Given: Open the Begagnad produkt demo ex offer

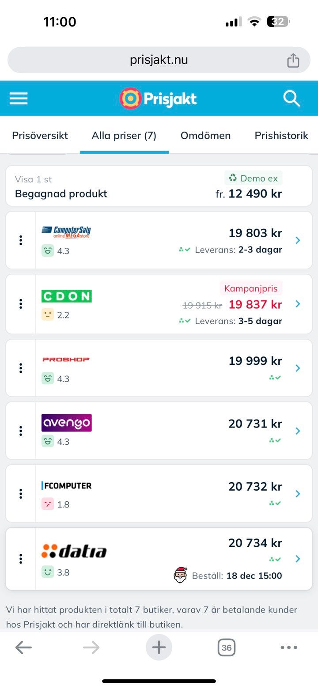Looking at the screenshot, I should 159,186.
